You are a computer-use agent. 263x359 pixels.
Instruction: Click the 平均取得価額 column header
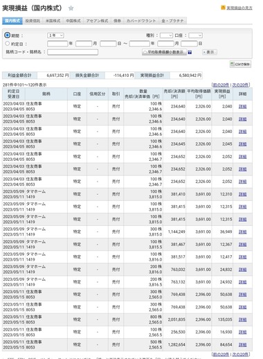[x=199, y=94]
